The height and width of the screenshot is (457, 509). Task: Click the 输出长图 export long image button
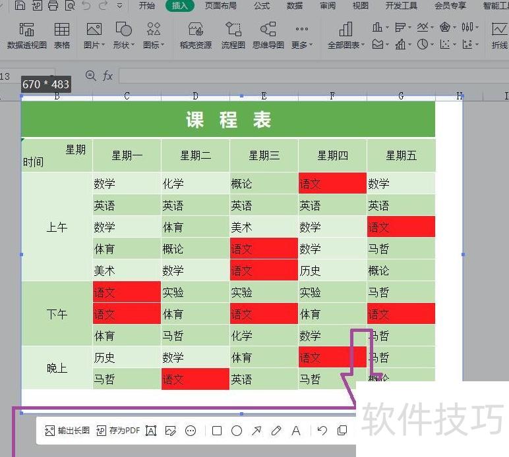tap(67, 431)
